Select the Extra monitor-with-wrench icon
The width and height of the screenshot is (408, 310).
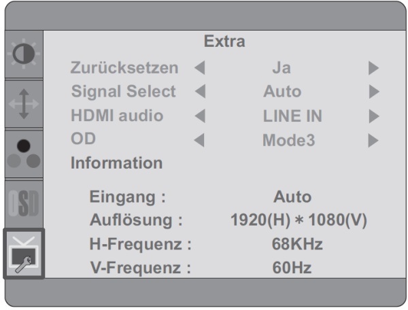tap(24, 254)
